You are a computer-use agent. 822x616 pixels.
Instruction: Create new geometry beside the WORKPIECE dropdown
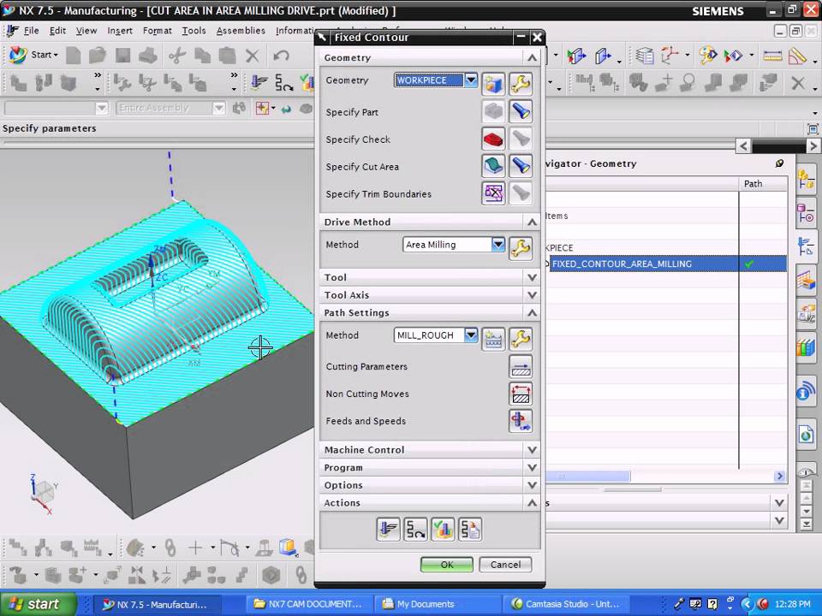[493, 84]
